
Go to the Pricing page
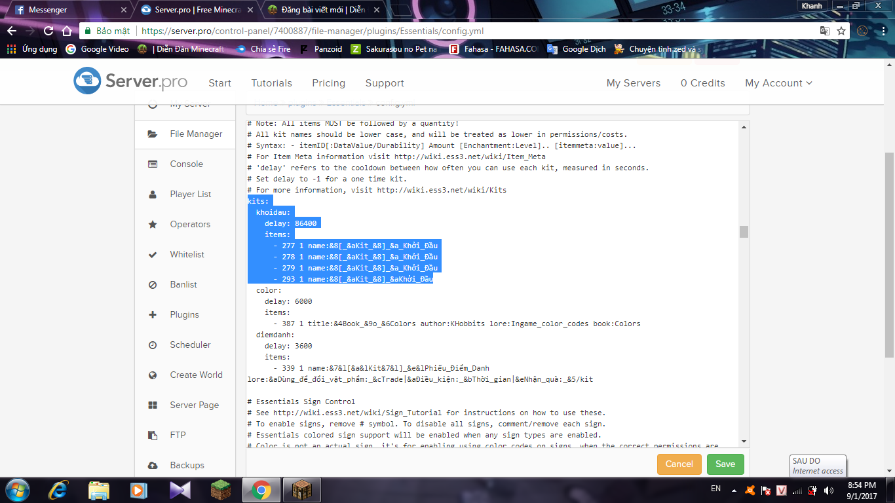point(329,83)
